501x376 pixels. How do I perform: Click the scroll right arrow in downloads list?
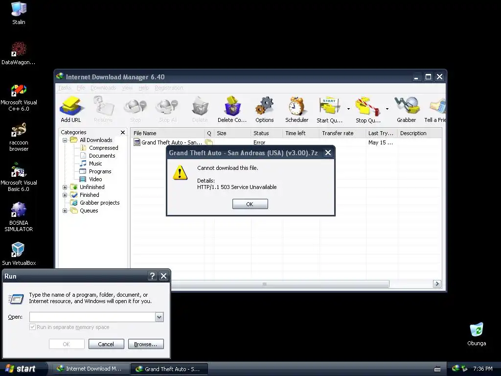437,284
